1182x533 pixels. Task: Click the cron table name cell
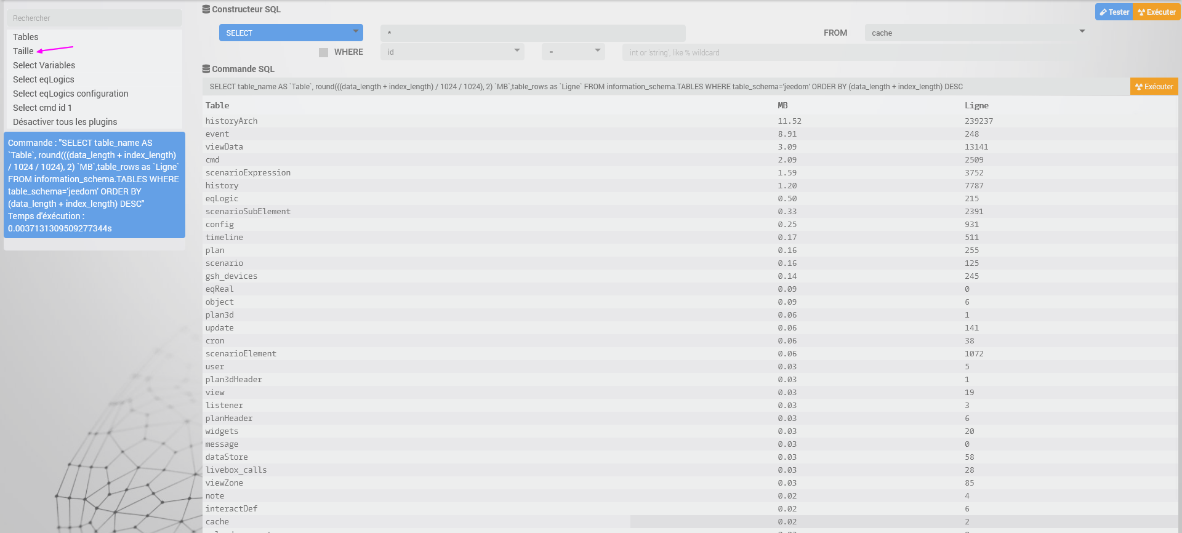[215, 341]
